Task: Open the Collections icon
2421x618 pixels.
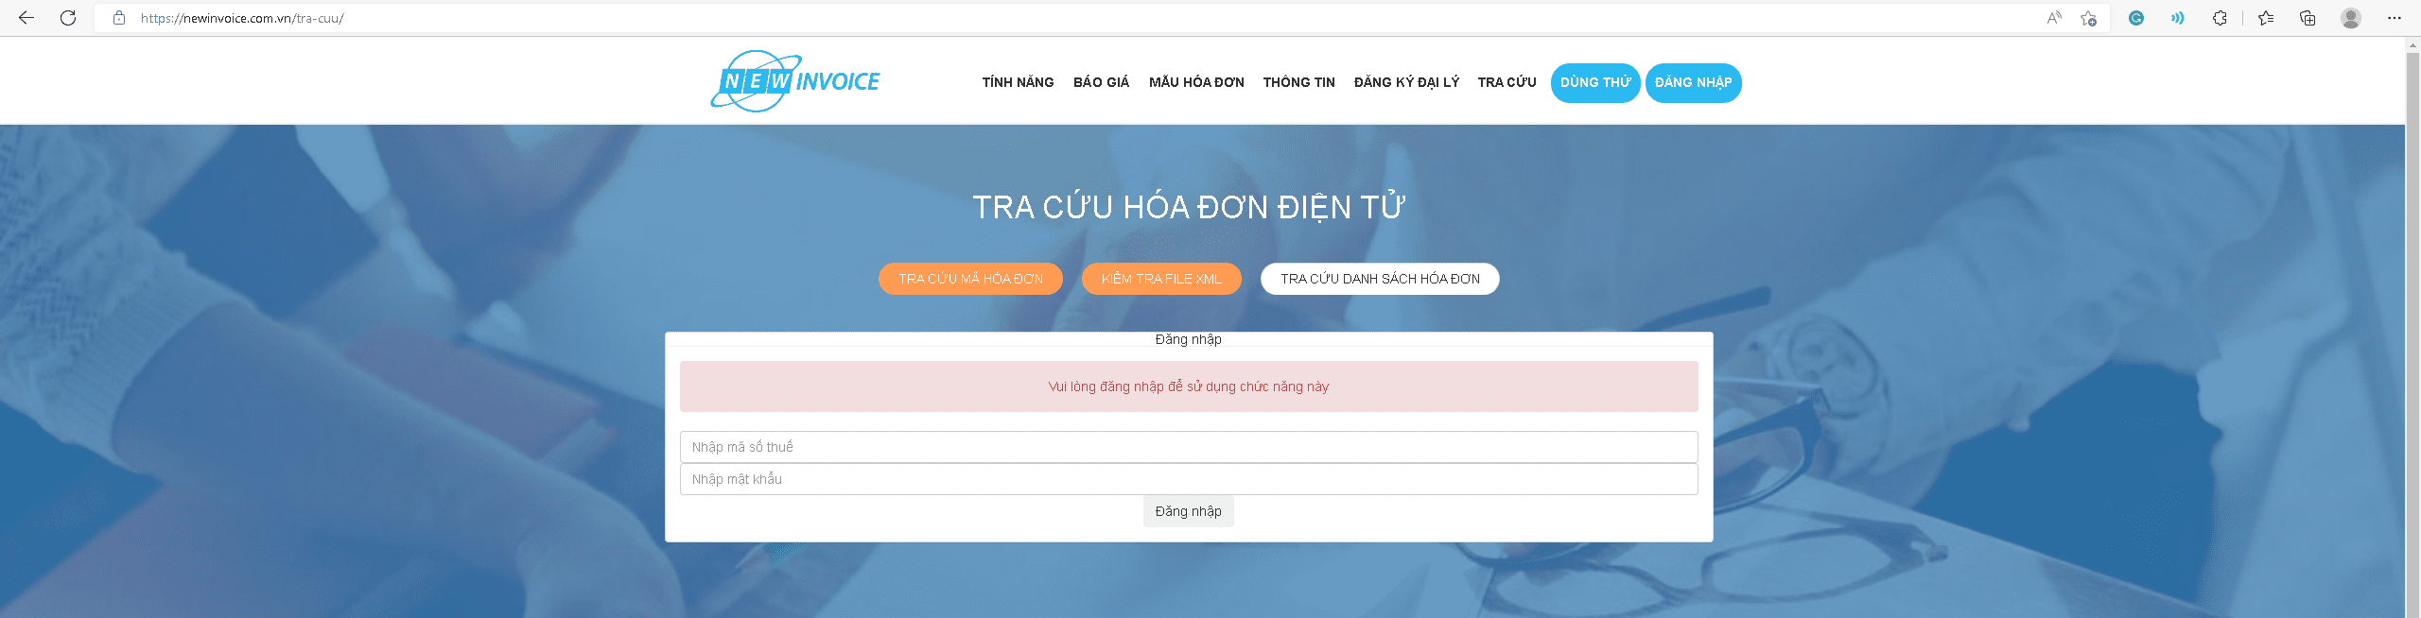Action: click(x=2308, y=18)
